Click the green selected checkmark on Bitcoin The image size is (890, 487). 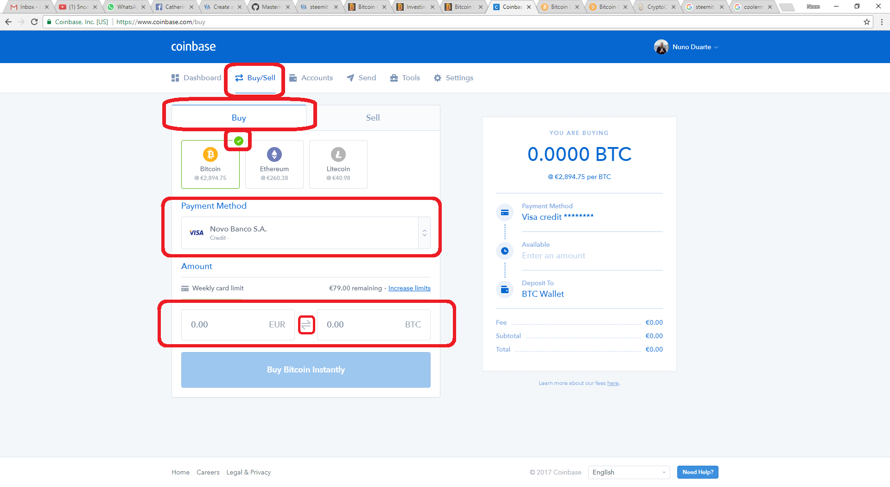239,141
